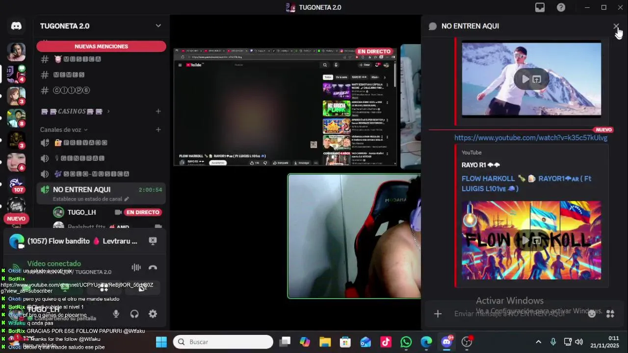Open the server icon with badge 6
This screenshot has height=353, width=628.
pos(16,162)
